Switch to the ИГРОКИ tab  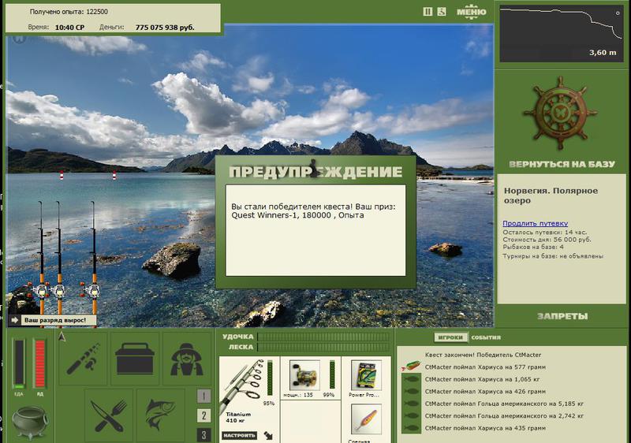point(450,337)
